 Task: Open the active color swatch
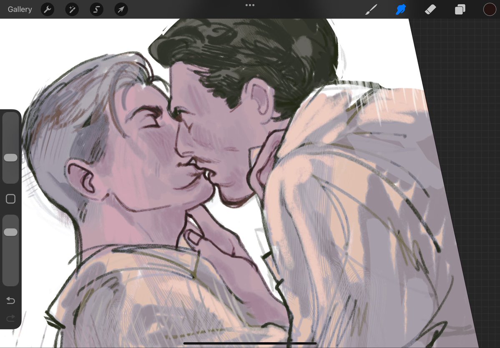pos(490,10)
